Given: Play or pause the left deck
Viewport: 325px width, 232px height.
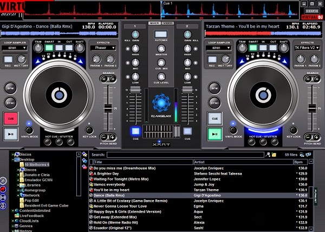Looking at the screenshot, I should pyautogui.click(x=11, y=134).
